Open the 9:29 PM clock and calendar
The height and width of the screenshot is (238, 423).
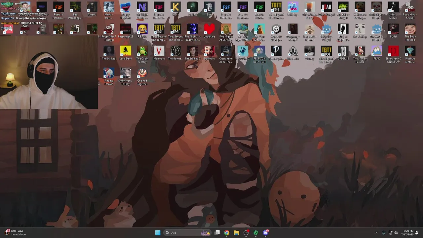(x=408, y=233)
